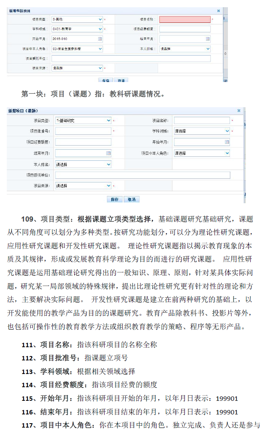Click the text 109、项目类型
Image resolution: width=279 pixels, height=432 pixels.
46,219
